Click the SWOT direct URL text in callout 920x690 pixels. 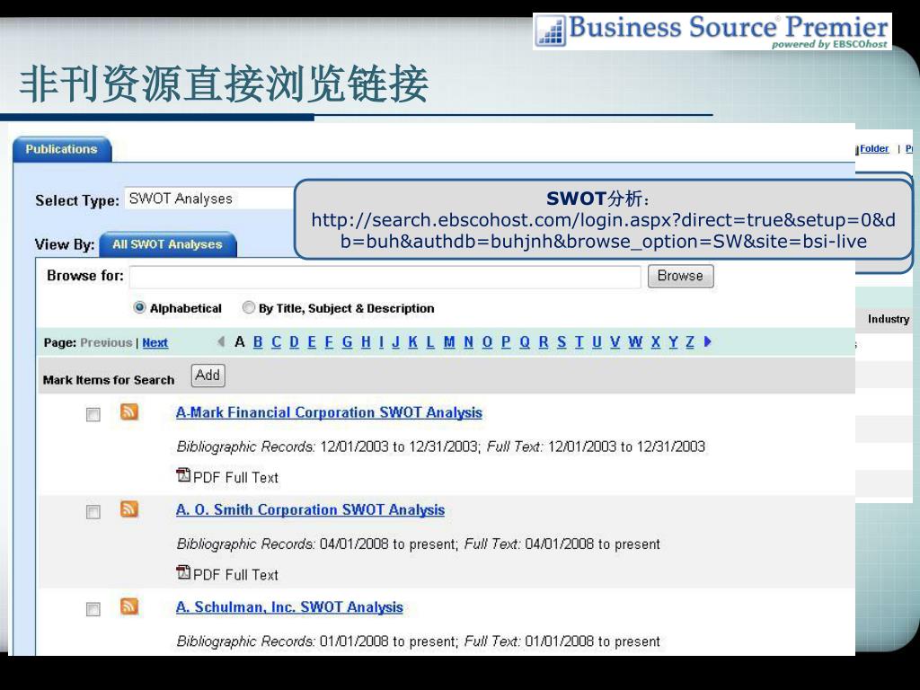603,231
